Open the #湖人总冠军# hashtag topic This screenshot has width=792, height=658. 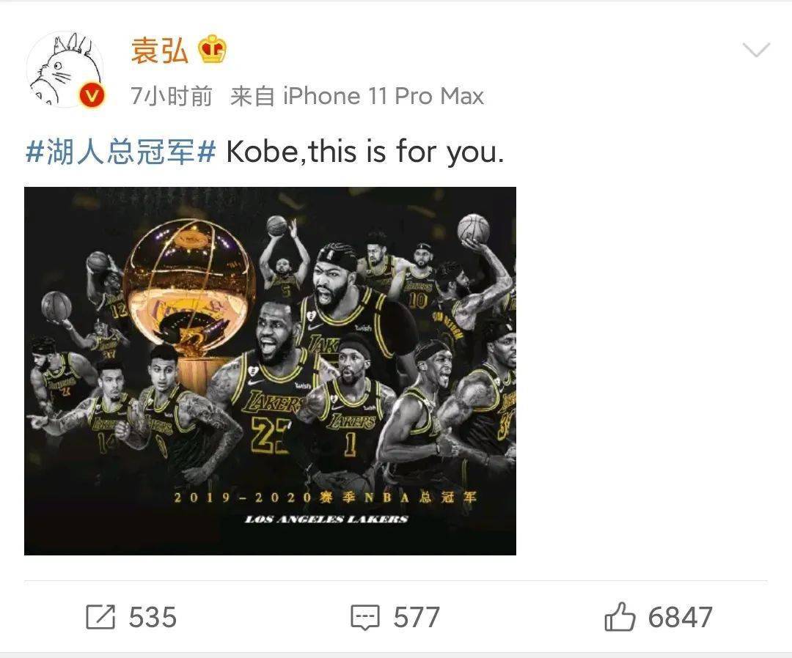[121, 152]
